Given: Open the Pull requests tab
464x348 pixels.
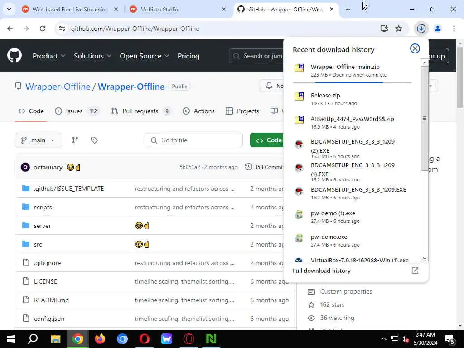Looking at the screenshot, I should tap(141, 111).
